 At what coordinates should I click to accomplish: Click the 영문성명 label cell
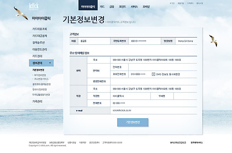[x=168, y=41]
